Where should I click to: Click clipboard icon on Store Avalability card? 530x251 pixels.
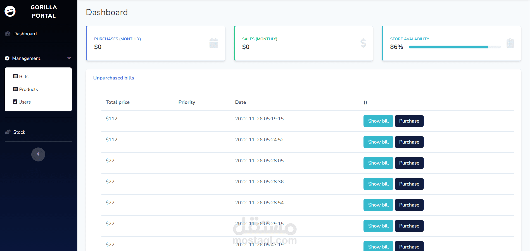click(x=510, y=43)
